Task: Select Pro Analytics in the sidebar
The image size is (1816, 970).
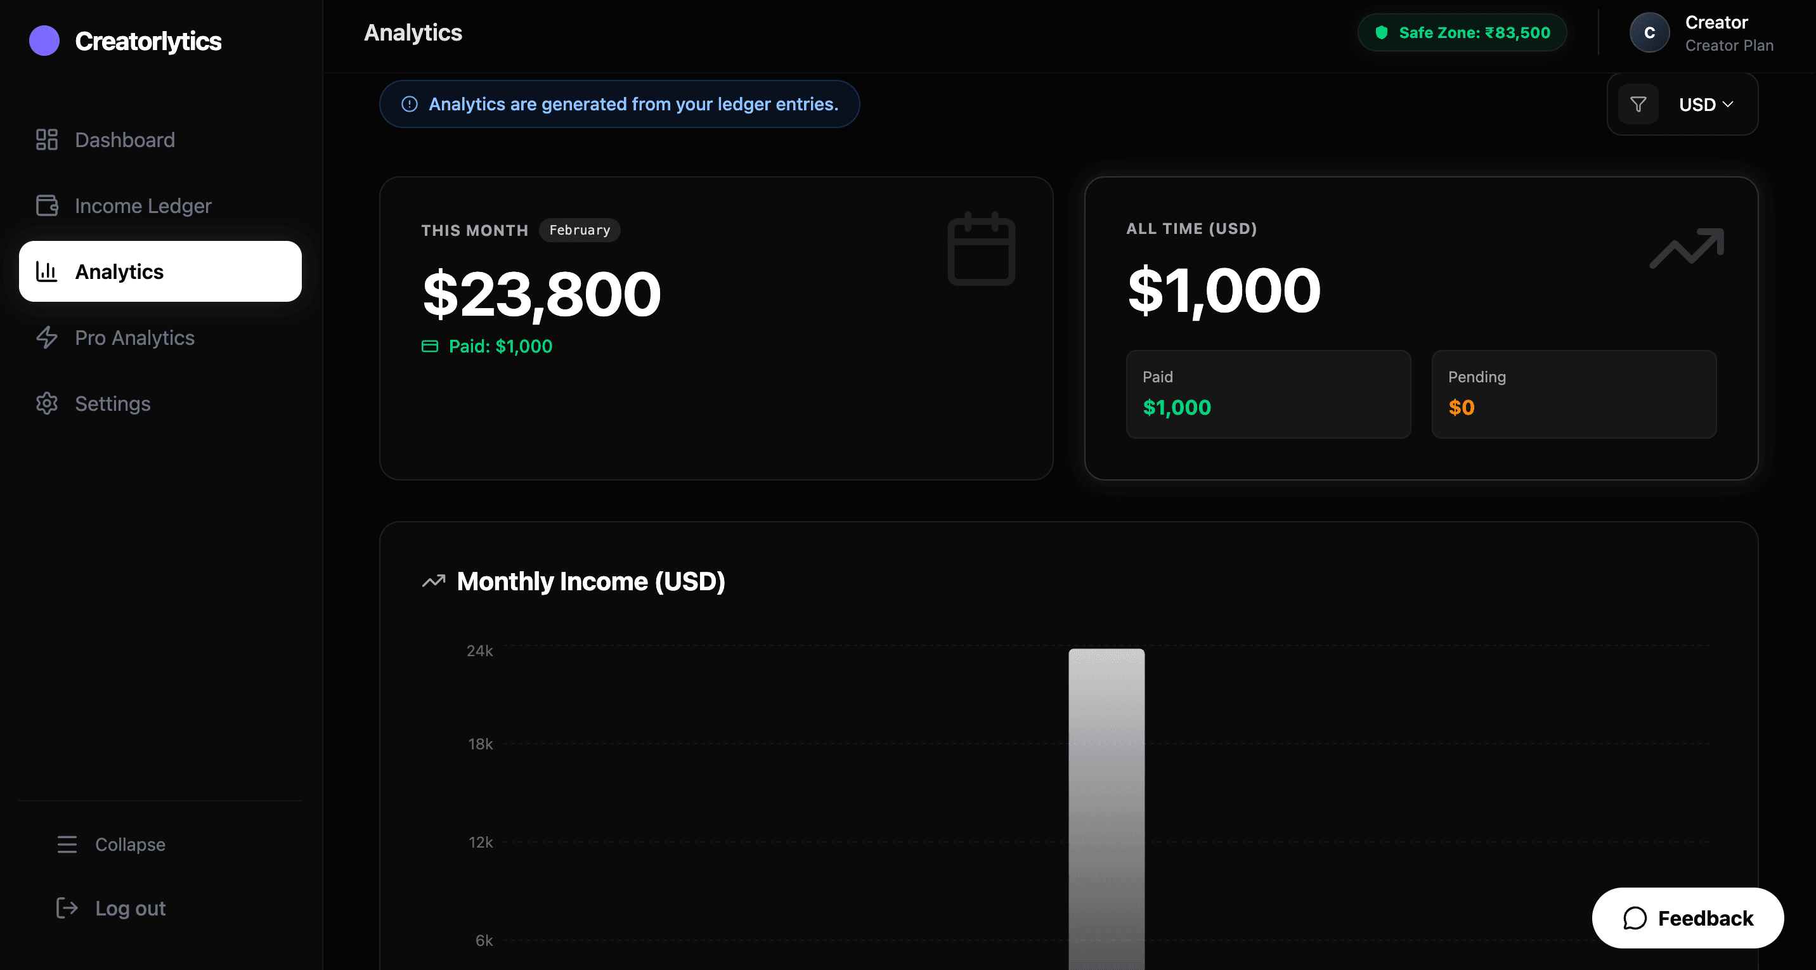Action: (134, 338)
